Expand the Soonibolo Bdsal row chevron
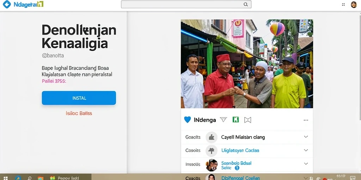Viewport: 361px width, 180px height. 306,164
